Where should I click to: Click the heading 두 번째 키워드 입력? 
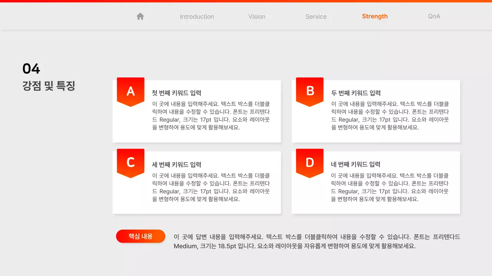(356, 93)
